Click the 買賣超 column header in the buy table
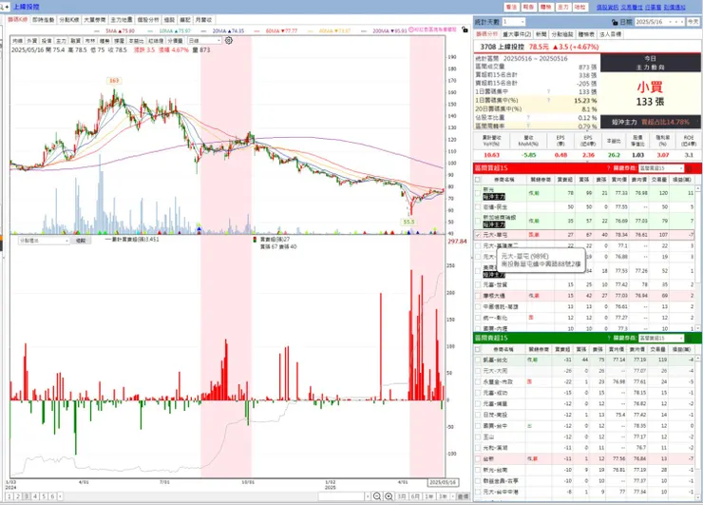 tap(564, 180)
